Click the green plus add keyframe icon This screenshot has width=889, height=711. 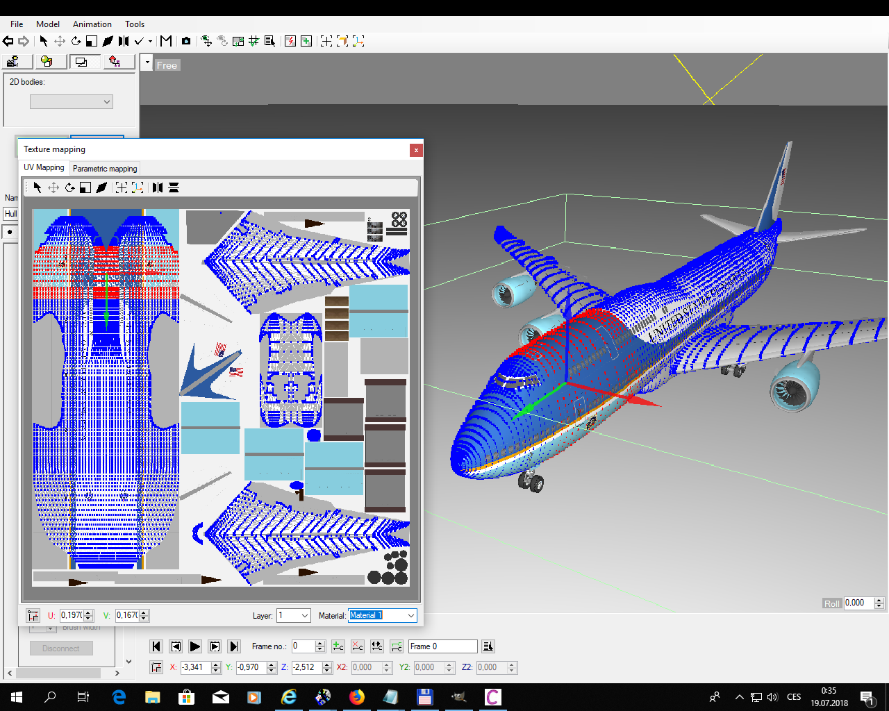338,646
